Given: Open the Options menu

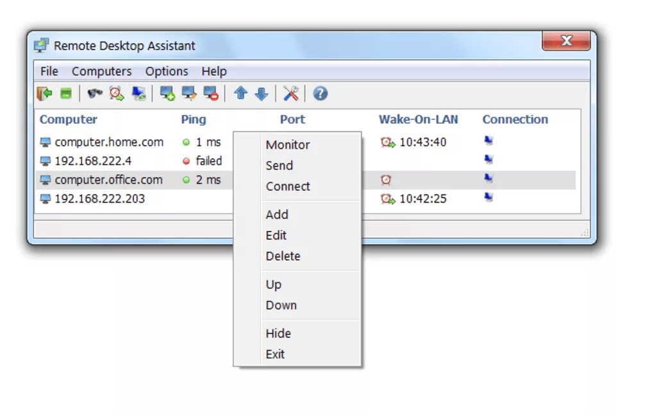Looking at the screenshot, I should click(167, 71).
